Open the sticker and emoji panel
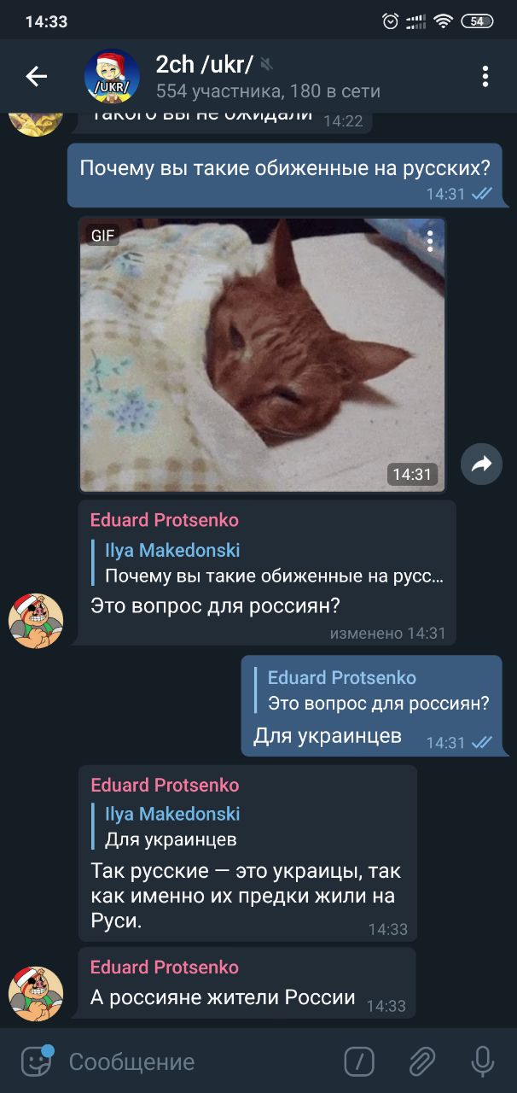Image resolution: width=517 pixels, height=1093 pixels. [x=36, y=1061]
